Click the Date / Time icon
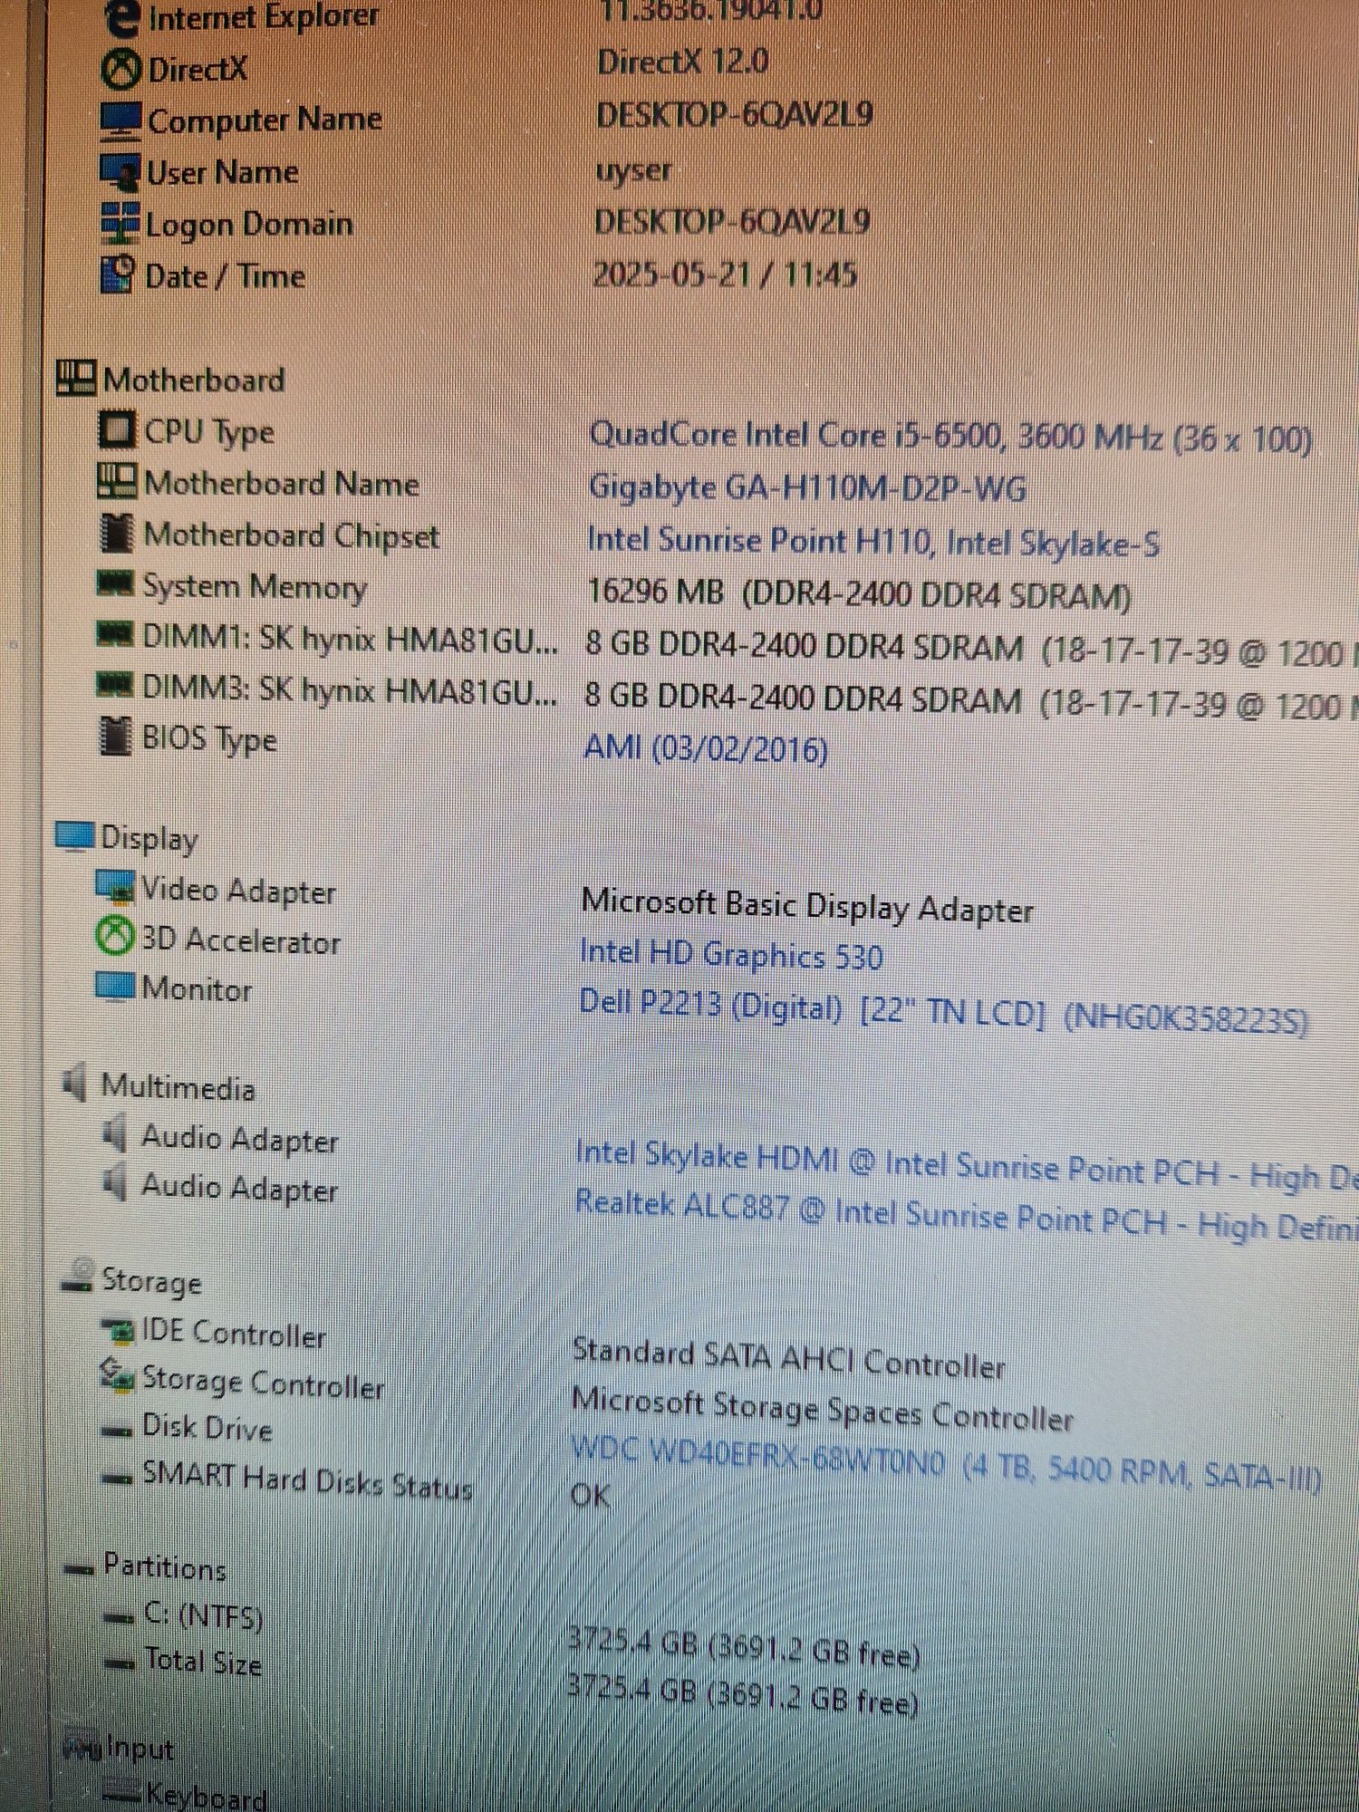Image resolution: width=1359 pixels, height=1812 pixels. point(119,275)
